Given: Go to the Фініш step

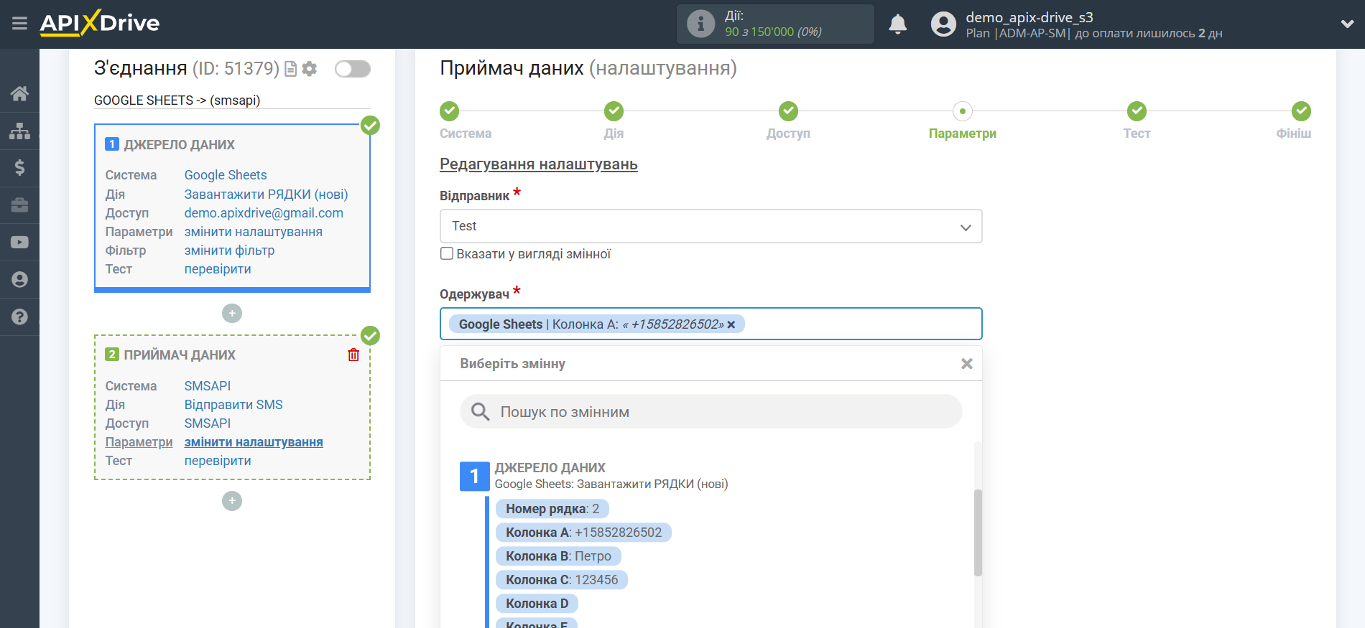Looking at the screenshot, I should pyautogui.click(x=1301, y=111).
